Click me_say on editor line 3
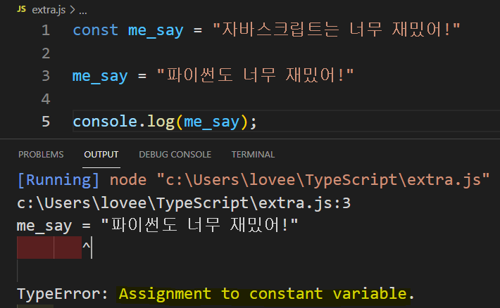 pyautogui.click(x=100, y=77)
